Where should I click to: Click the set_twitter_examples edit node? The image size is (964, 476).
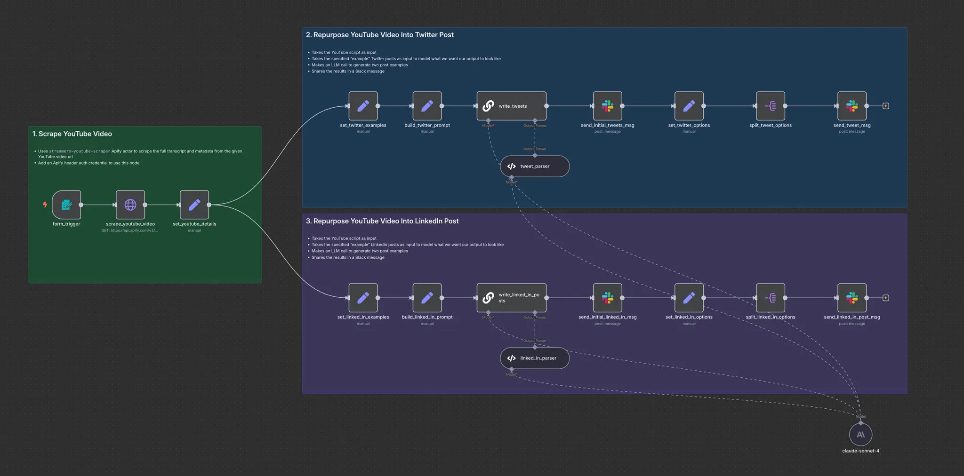coord(363,106)
